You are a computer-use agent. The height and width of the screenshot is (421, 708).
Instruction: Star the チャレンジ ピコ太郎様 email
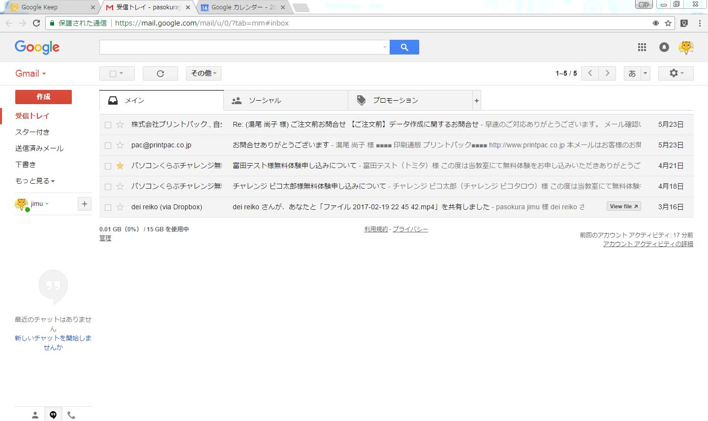120,187
